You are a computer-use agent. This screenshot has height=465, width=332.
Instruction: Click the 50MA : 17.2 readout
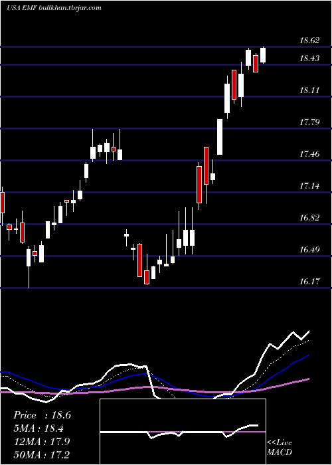tap(41, 454)
